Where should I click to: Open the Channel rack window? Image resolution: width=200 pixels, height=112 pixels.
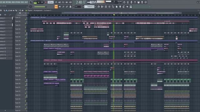pos(106,7)
